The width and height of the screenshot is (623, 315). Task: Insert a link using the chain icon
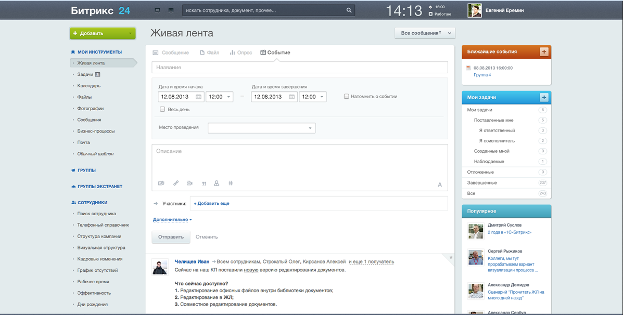(x=175, y=183)
